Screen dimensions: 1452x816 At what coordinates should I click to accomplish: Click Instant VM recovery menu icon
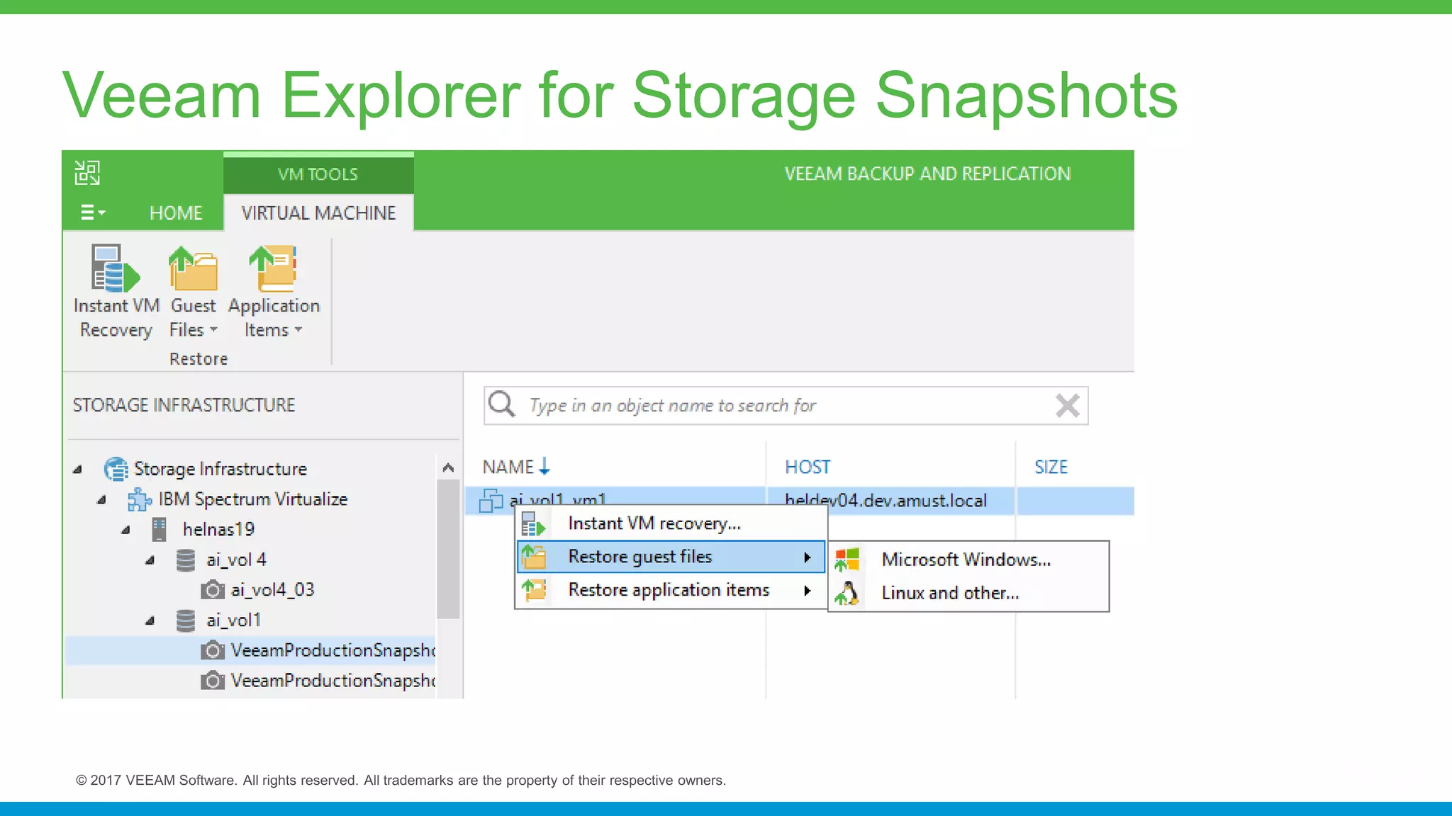point(533,524)
